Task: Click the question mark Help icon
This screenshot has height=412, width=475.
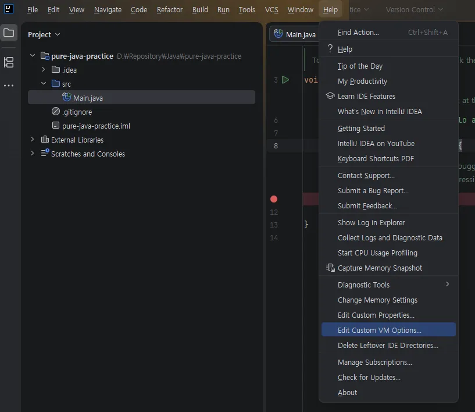Action: click(330, 48)
